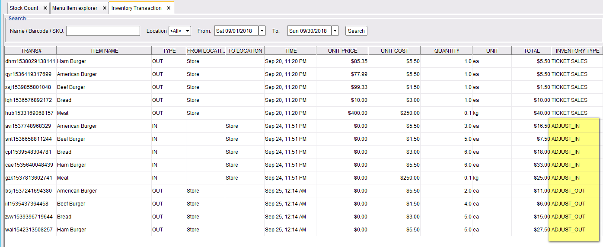603x247 pixels.
Task: Select the Meat row from Sep 20
Action: coord(303,113)
